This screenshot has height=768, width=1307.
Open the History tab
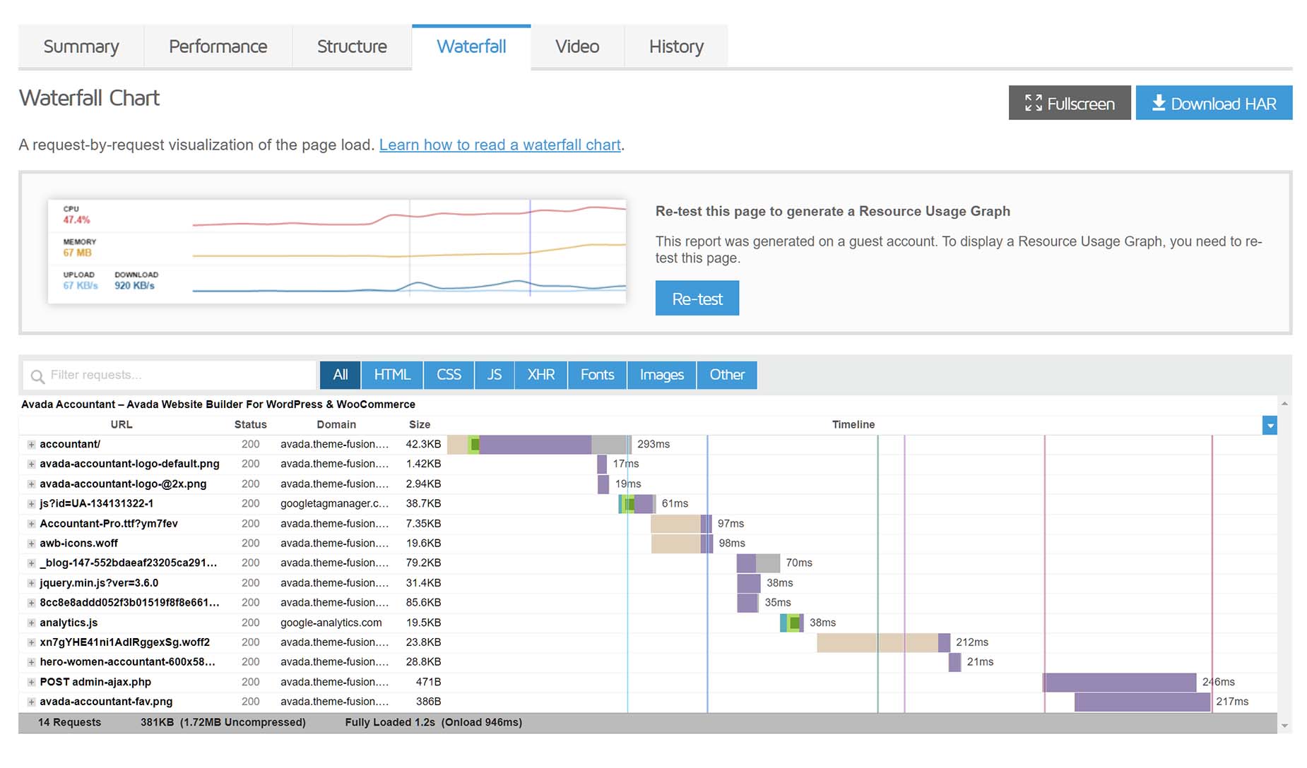click(676, 47)
